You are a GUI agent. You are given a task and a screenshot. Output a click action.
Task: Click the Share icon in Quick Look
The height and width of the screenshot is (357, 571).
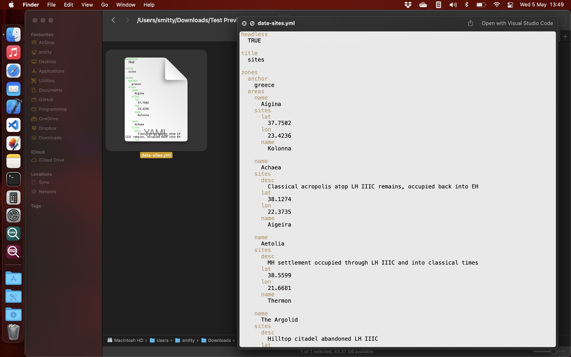point(470,23)
